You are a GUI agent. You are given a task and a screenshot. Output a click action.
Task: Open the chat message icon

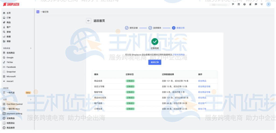tap(256, 4)
